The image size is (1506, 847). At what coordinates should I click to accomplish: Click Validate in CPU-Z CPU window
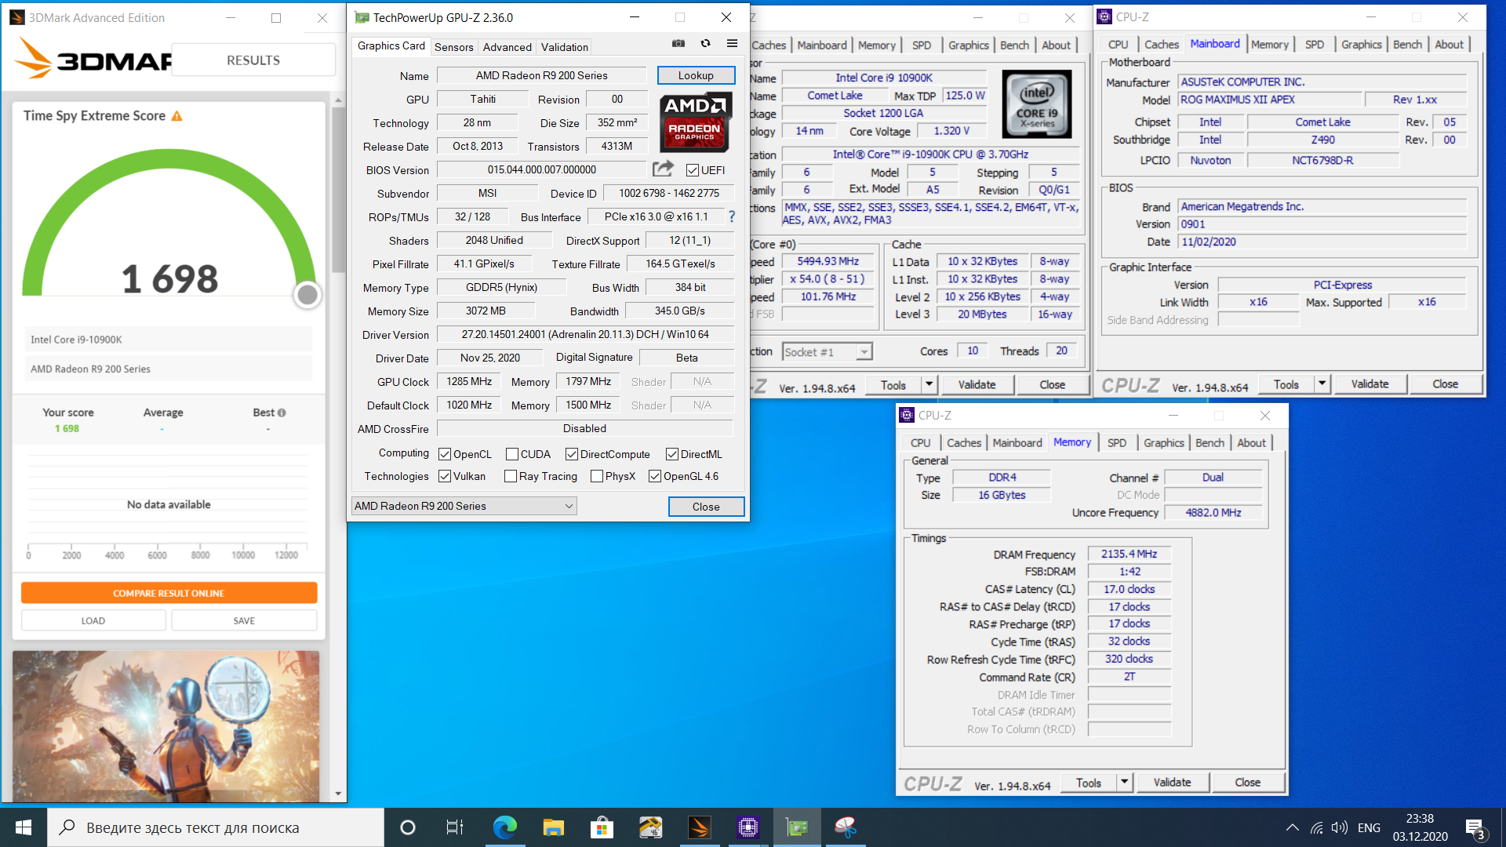click(977, 384)
